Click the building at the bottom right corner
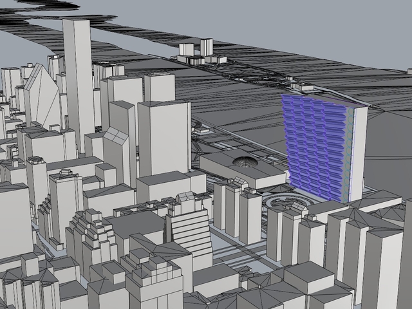This screenshot has height=309, width=412. coord(386,270)
